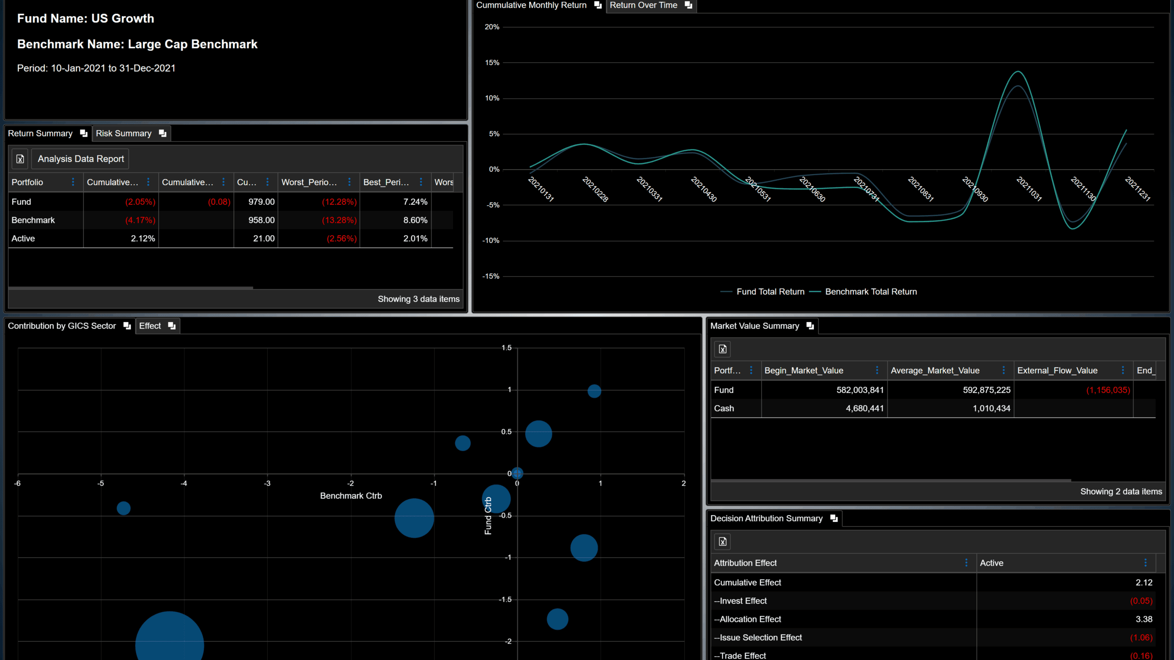This screenshot has height=660, width=1174.
Task: Click Return Summary horizontal scrollbar
Action: [x=131, y=288]
